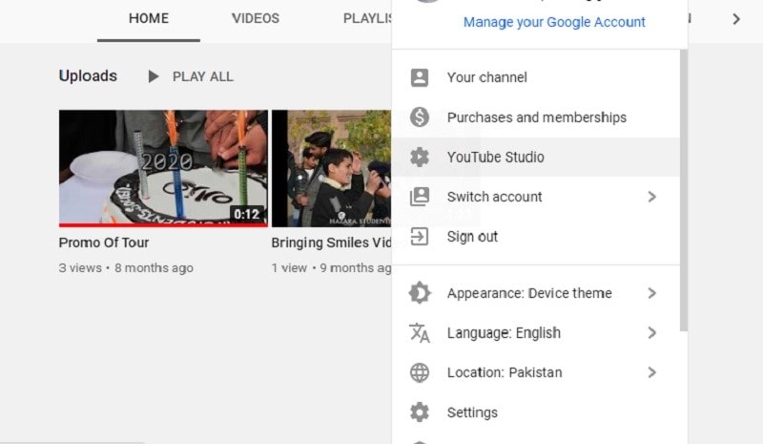Click the Promo Of Tour cake thumbnail
Viewport: 763px width, 444px height.
point(163,168)
